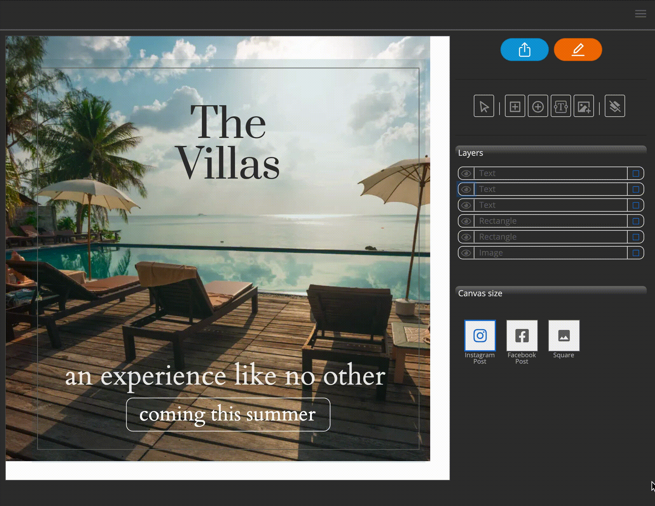Collapse the Layers panel header
Screen dimensions: 655x506
[551, 153]
